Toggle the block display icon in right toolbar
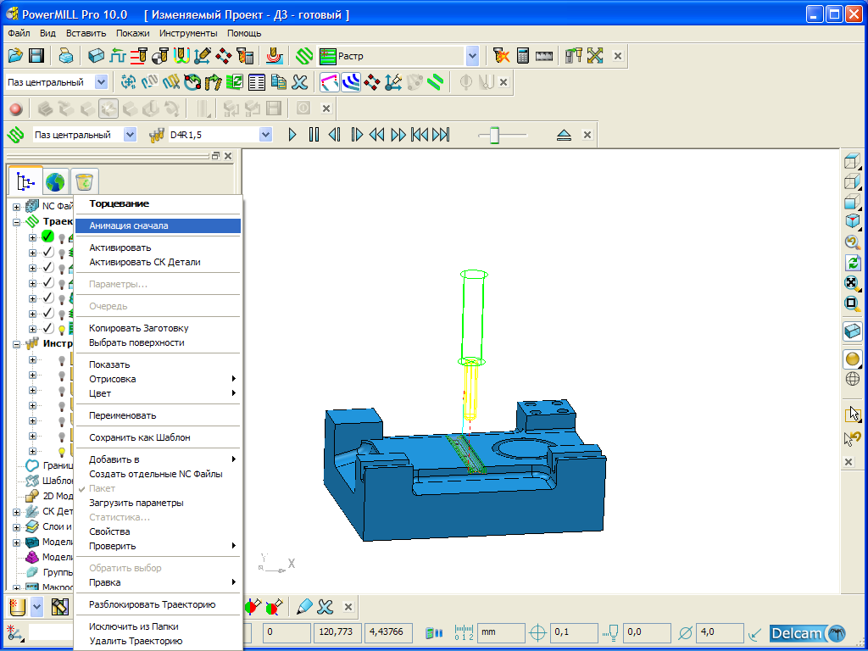The image size is (868, 651). [853, 331]
